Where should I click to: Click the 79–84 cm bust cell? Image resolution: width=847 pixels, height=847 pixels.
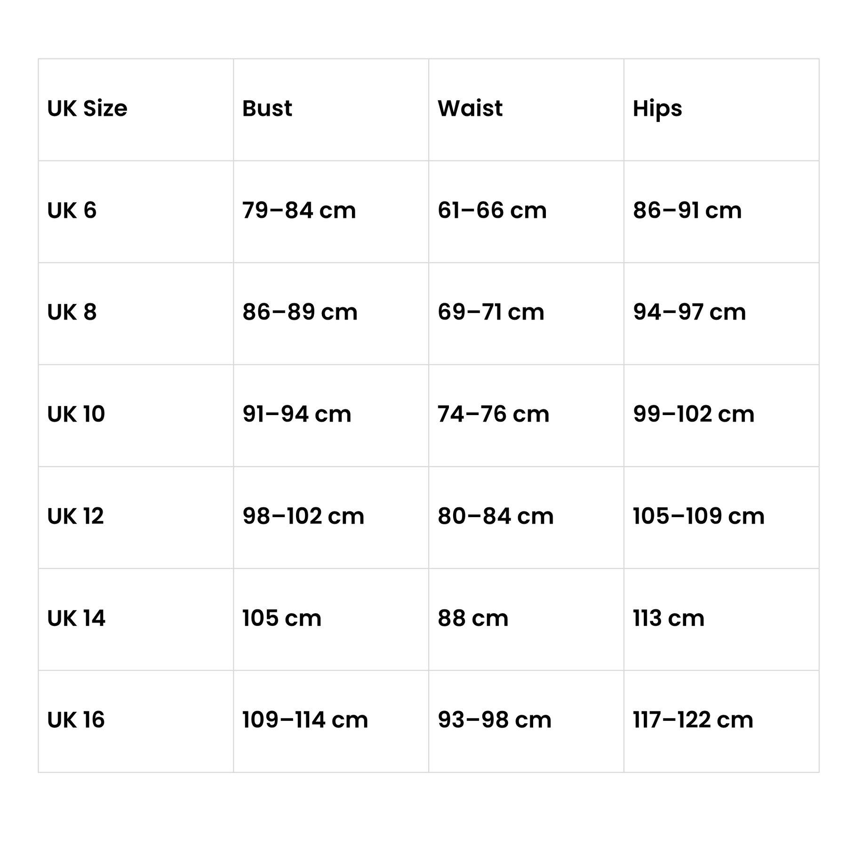click(x=299, y=210)
